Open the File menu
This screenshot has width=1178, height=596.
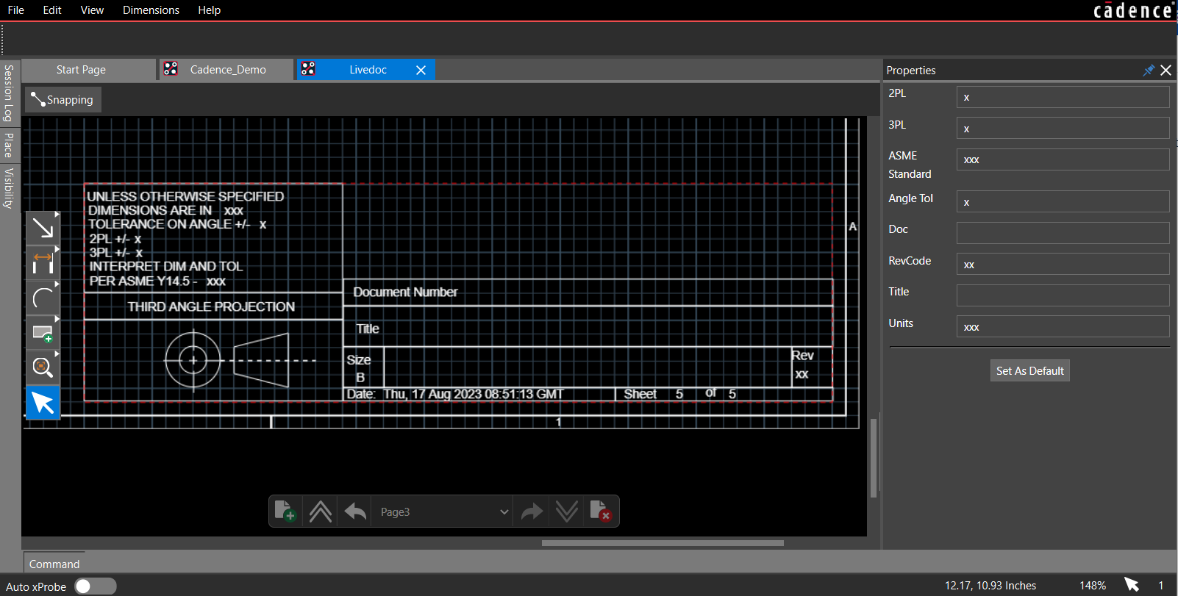tap(15, 10)
